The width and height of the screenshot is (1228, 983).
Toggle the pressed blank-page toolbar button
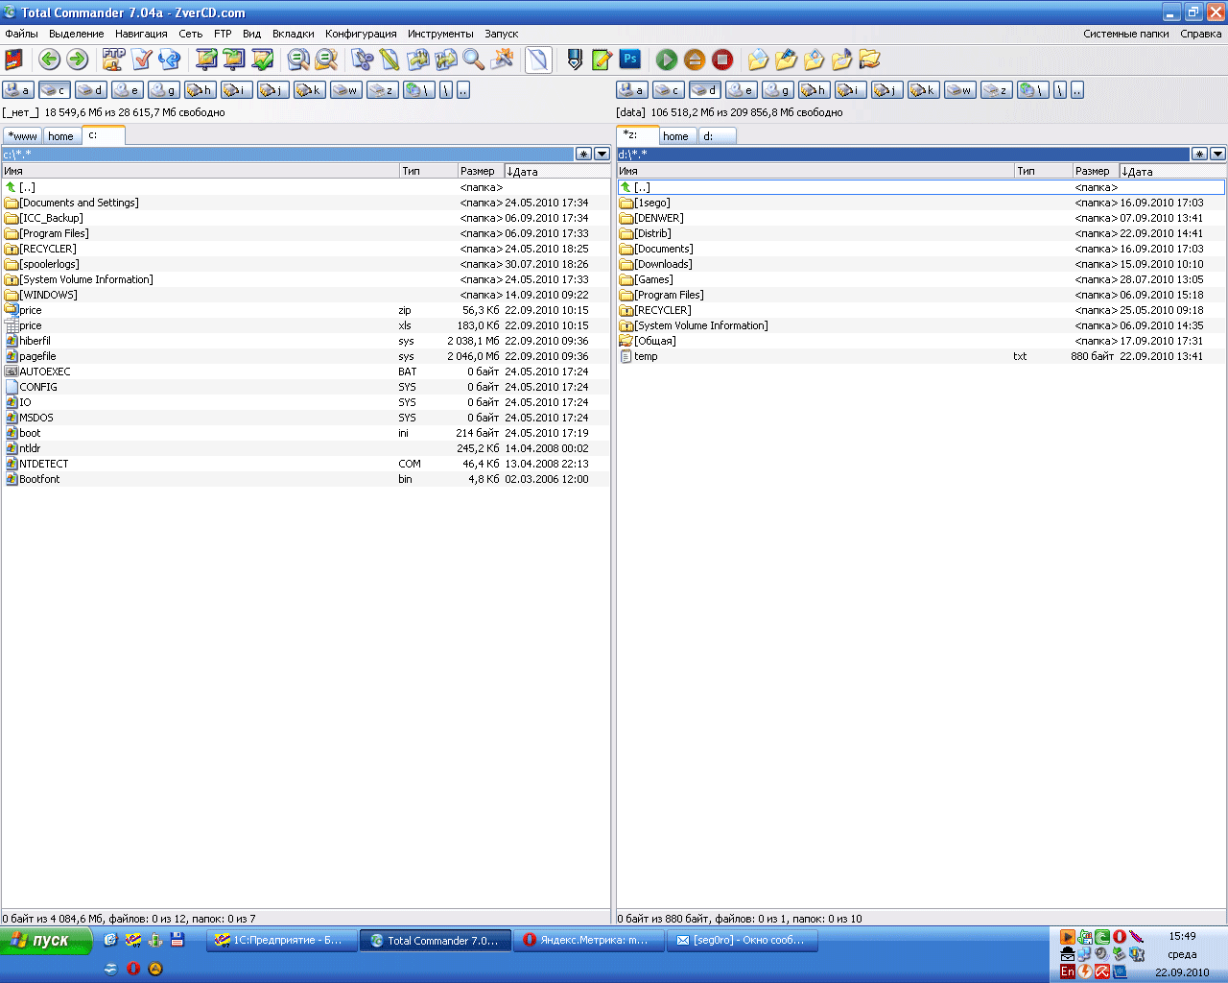point(538,60)
